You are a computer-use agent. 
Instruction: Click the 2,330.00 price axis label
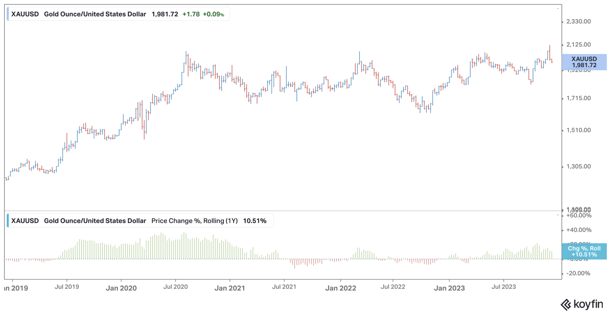579,21
